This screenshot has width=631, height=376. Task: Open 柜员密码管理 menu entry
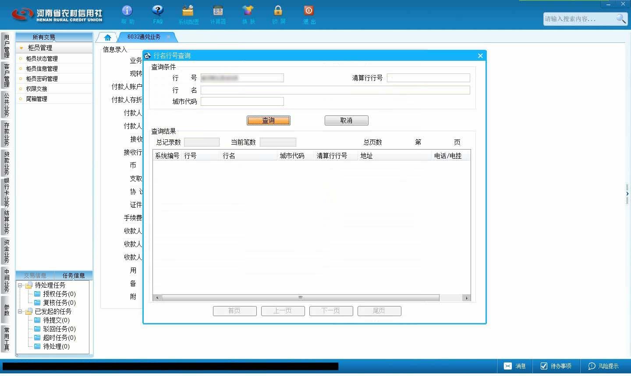click(x=42, y=79)
